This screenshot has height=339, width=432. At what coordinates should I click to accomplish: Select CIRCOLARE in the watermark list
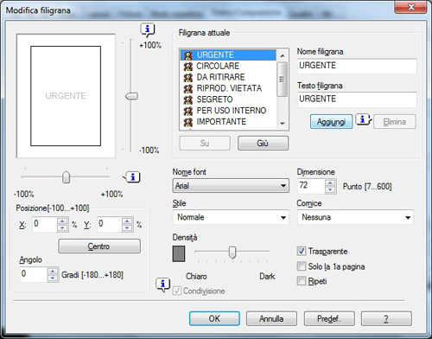click(228, 66)
